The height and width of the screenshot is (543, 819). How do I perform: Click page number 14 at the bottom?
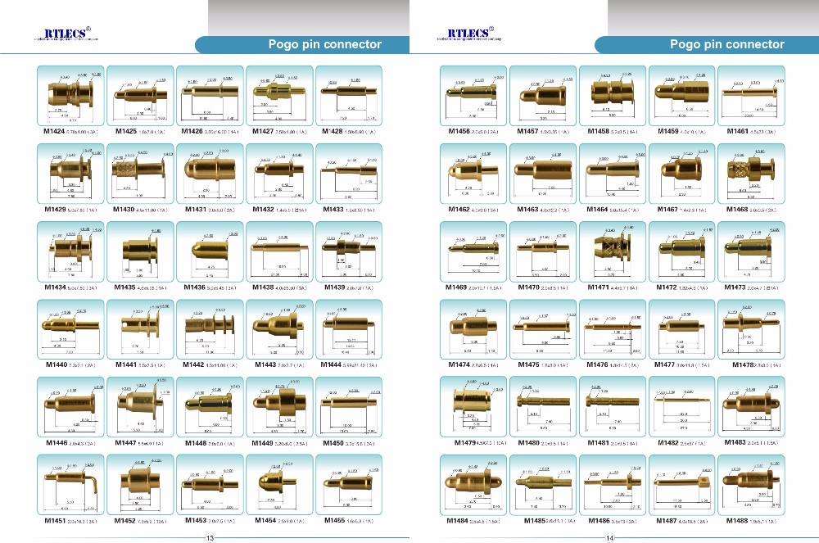[x=609, y=538]
